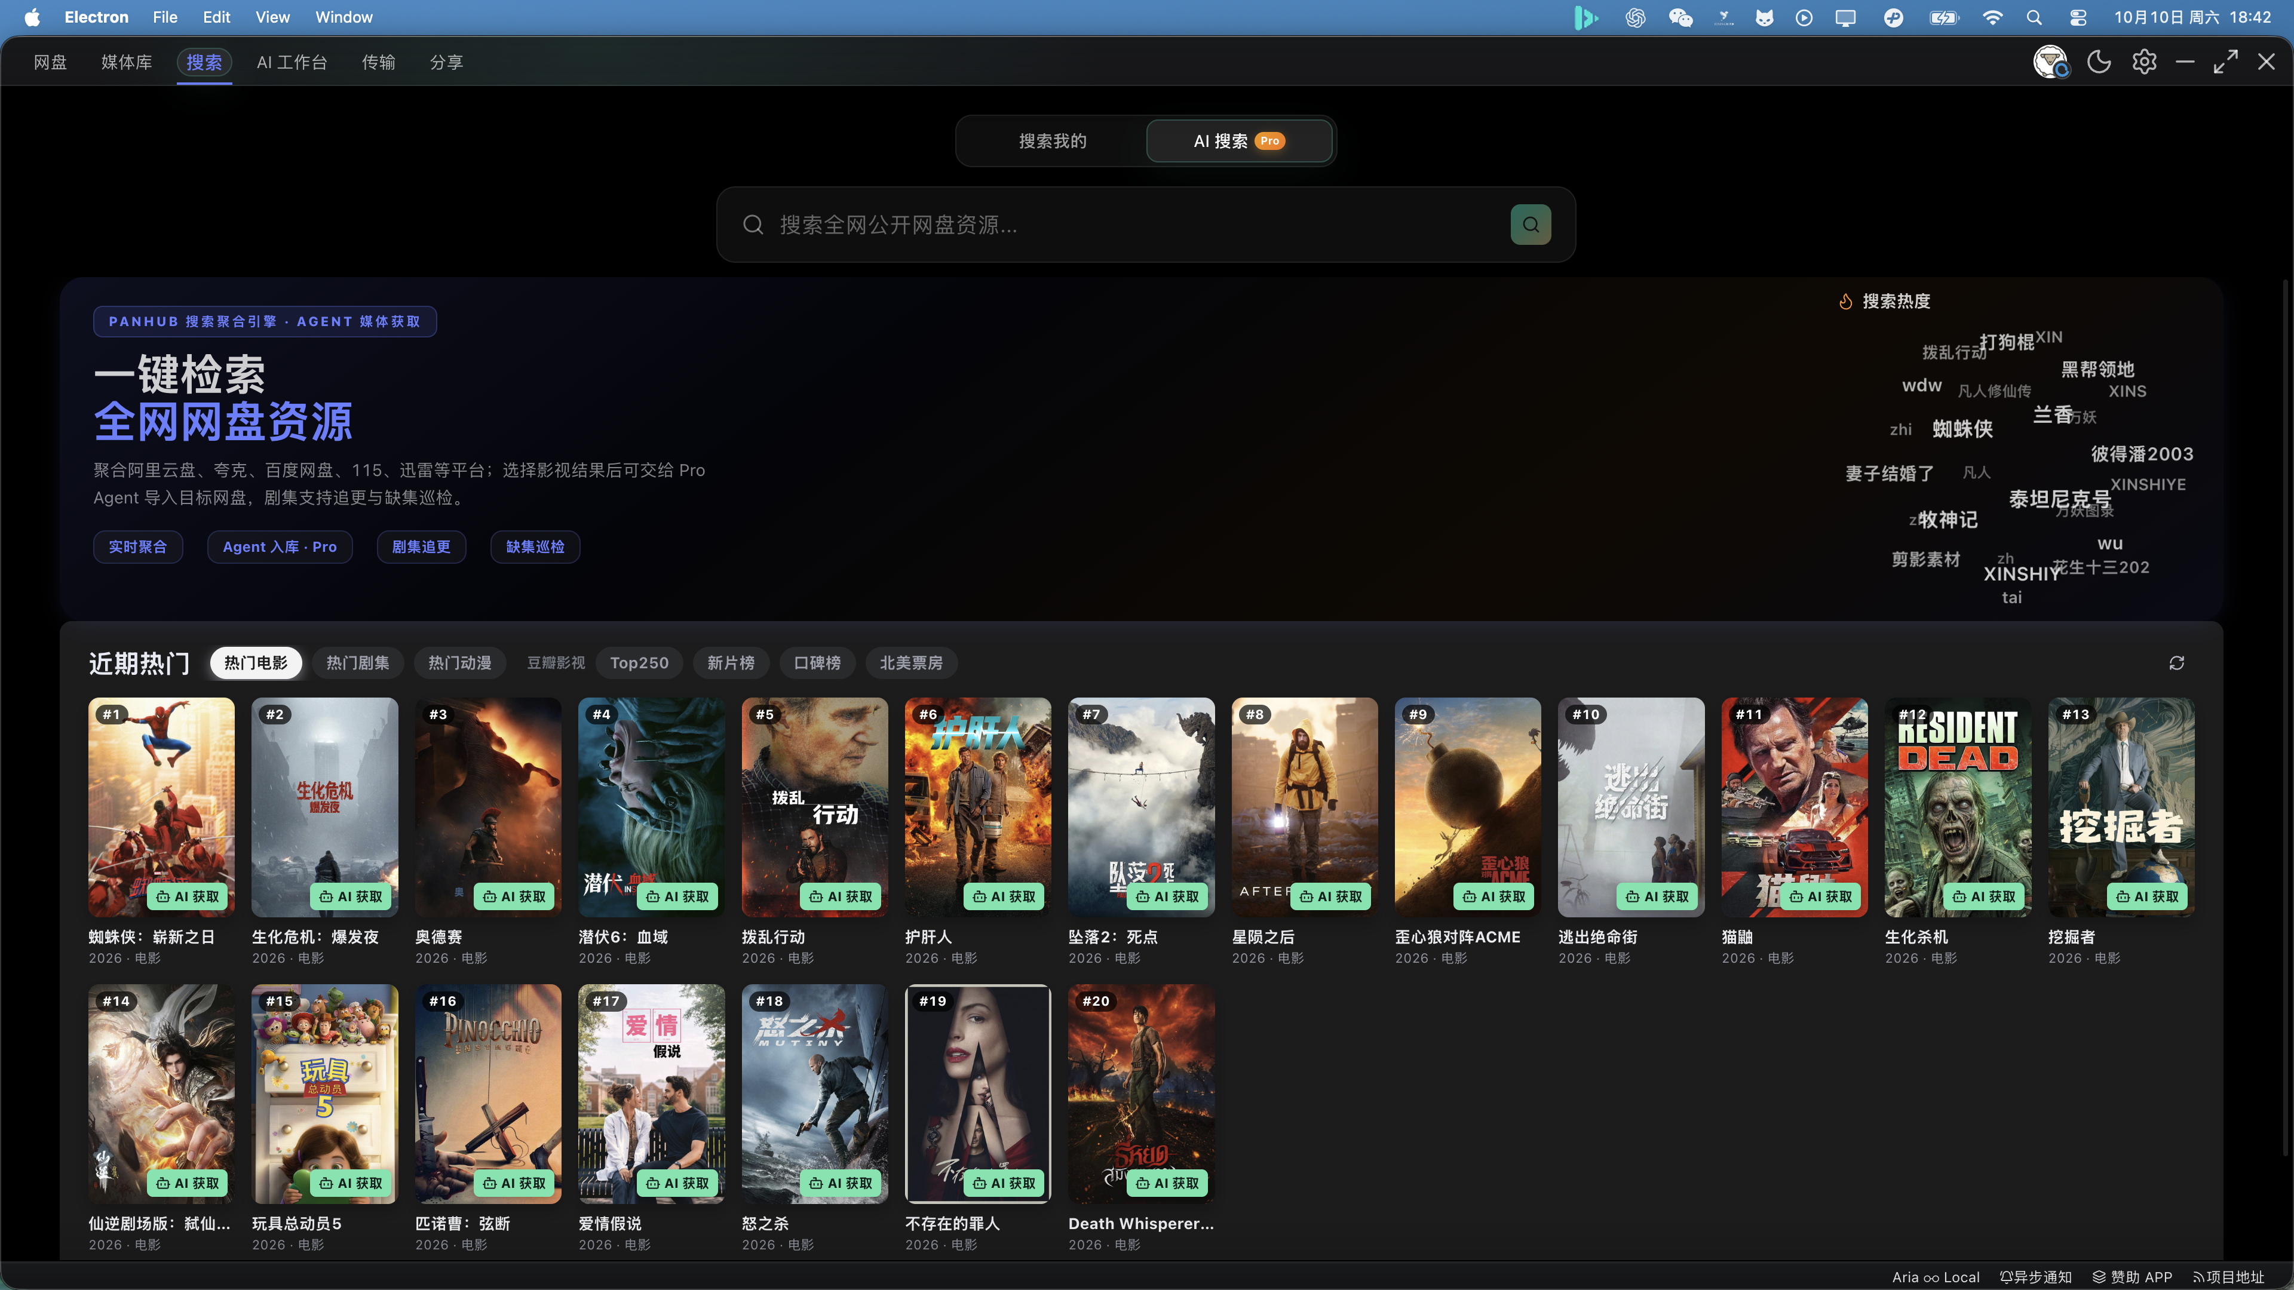Select 口碑榜 filter chip
2294x1290 pixels.
point(817,662)
